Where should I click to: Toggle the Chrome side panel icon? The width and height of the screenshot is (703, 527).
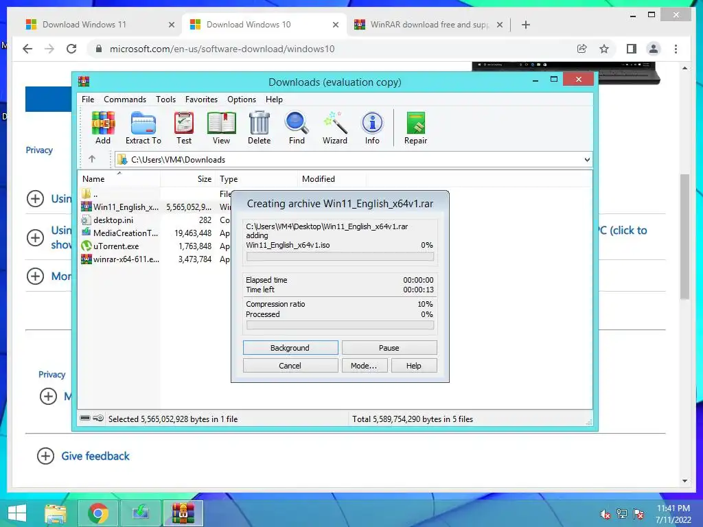point(632,49)
